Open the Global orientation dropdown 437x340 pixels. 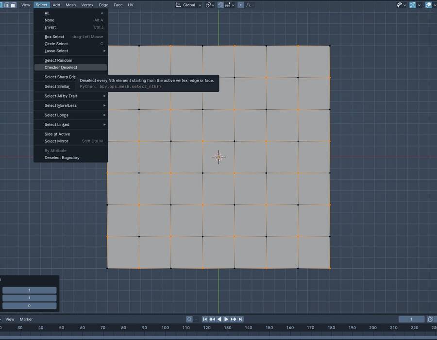tap(189, 5)
